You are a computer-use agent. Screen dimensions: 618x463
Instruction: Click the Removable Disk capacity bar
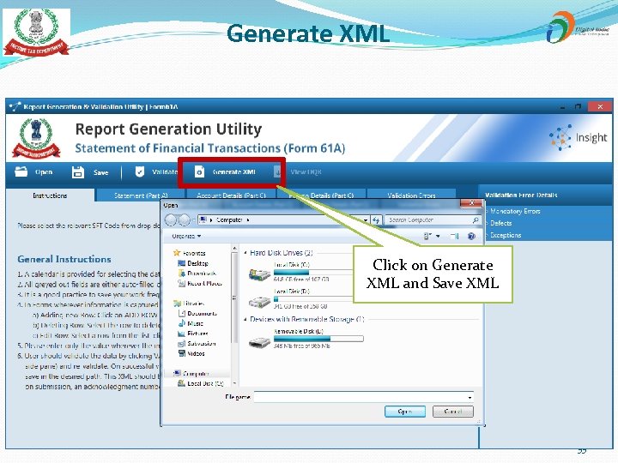[x=318, y=339]
